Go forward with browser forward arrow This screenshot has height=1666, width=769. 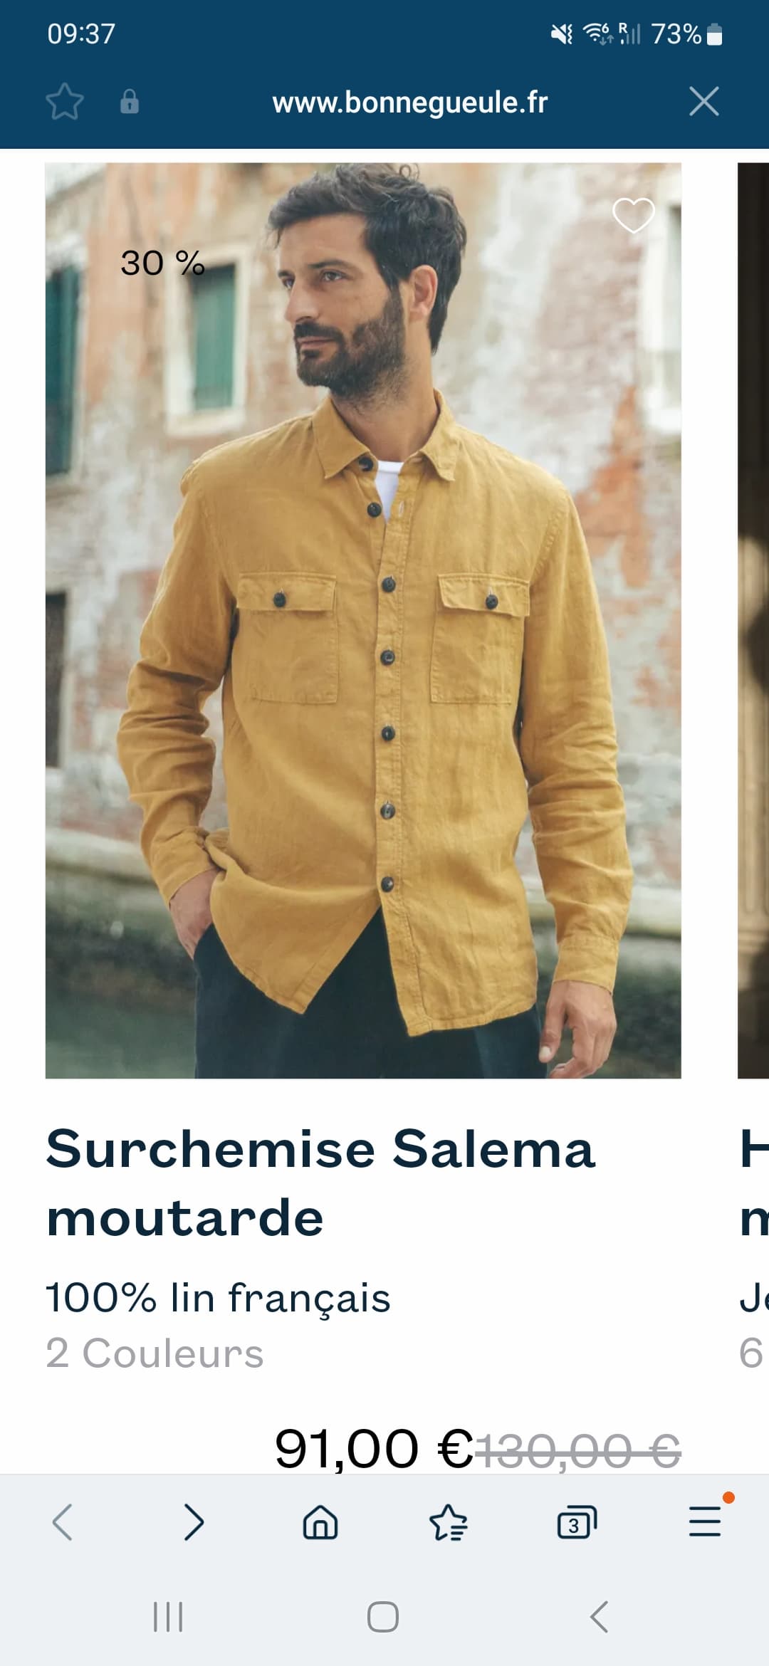coord(193,1522)
